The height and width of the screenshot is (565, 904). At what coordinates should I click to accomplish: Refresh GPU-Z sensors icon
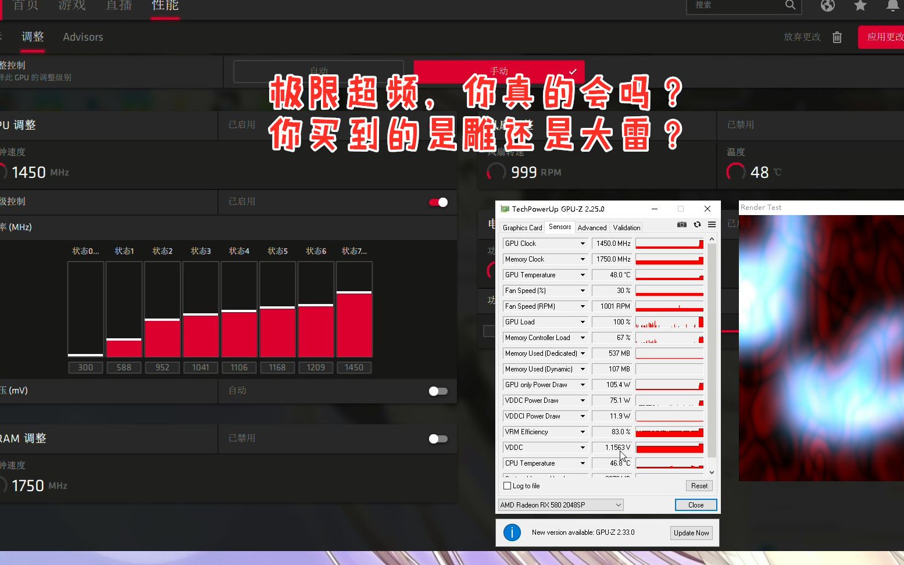point(697,224)
